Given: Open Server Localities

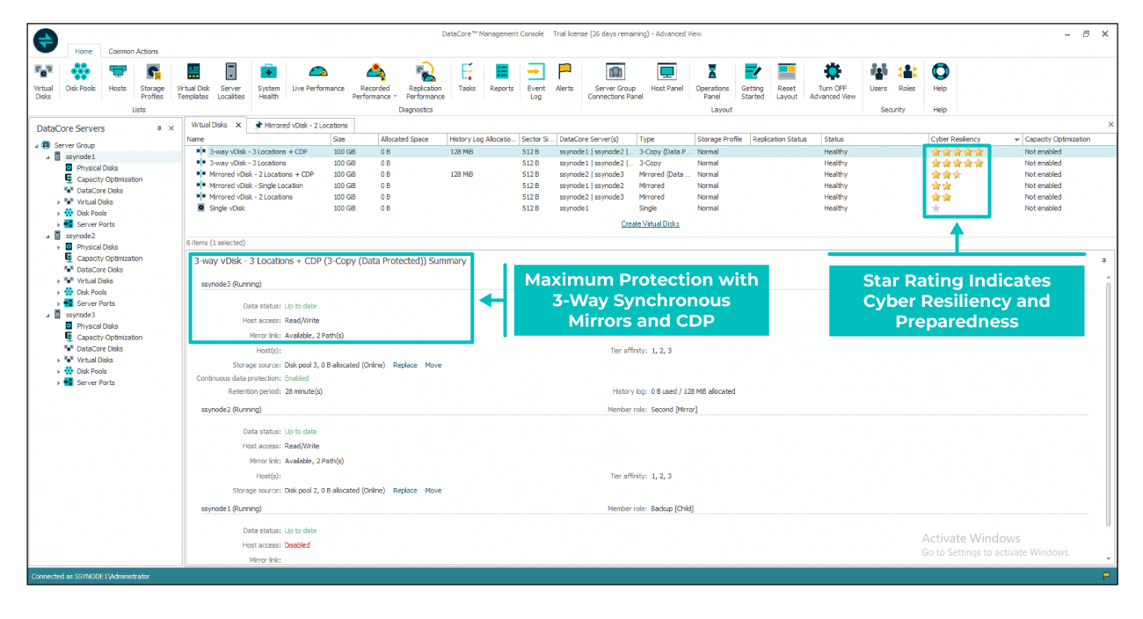Looking at the screenshot, I should (230, 81).
